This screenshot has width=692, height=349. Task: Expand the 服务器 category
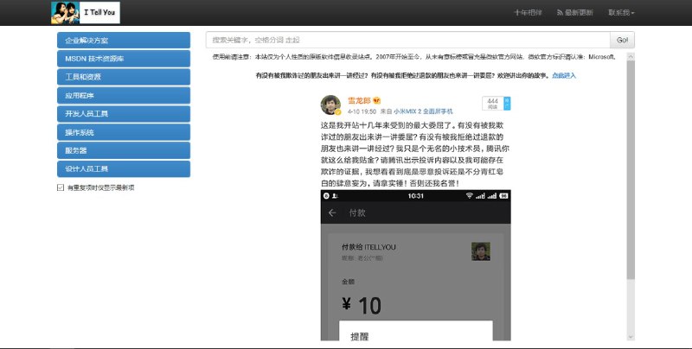tap(124, 150)
